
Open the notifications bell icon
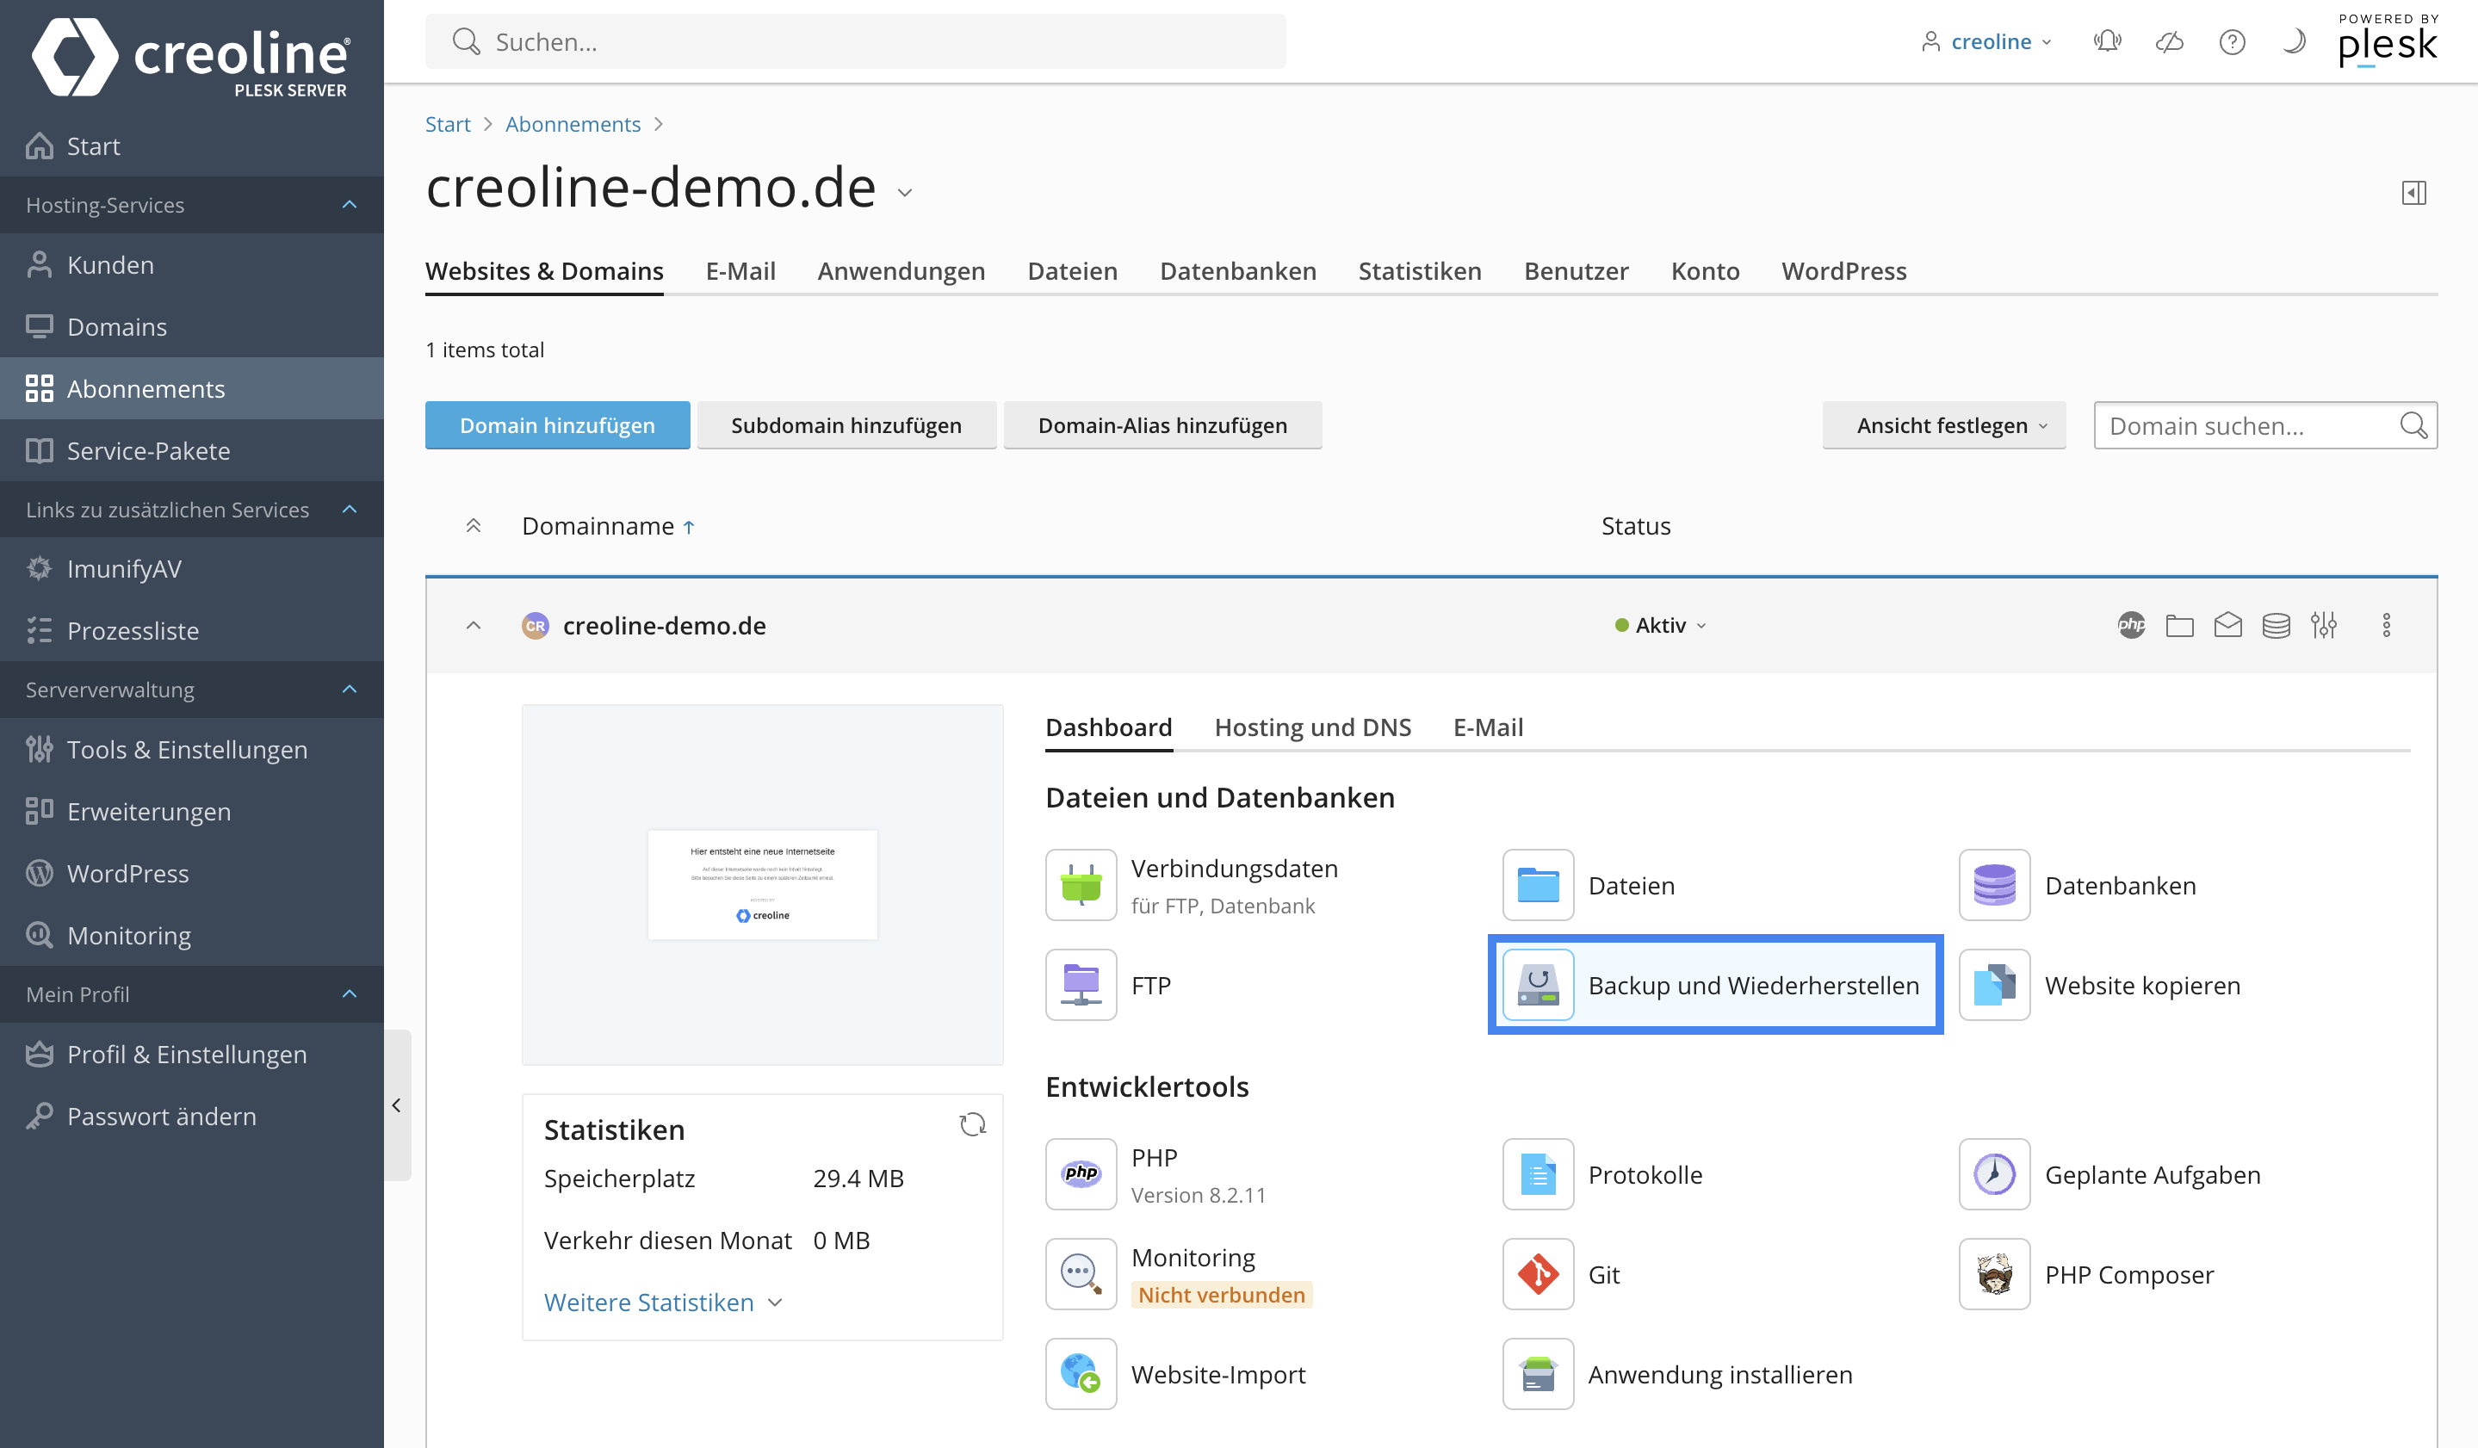point(2106,41)
